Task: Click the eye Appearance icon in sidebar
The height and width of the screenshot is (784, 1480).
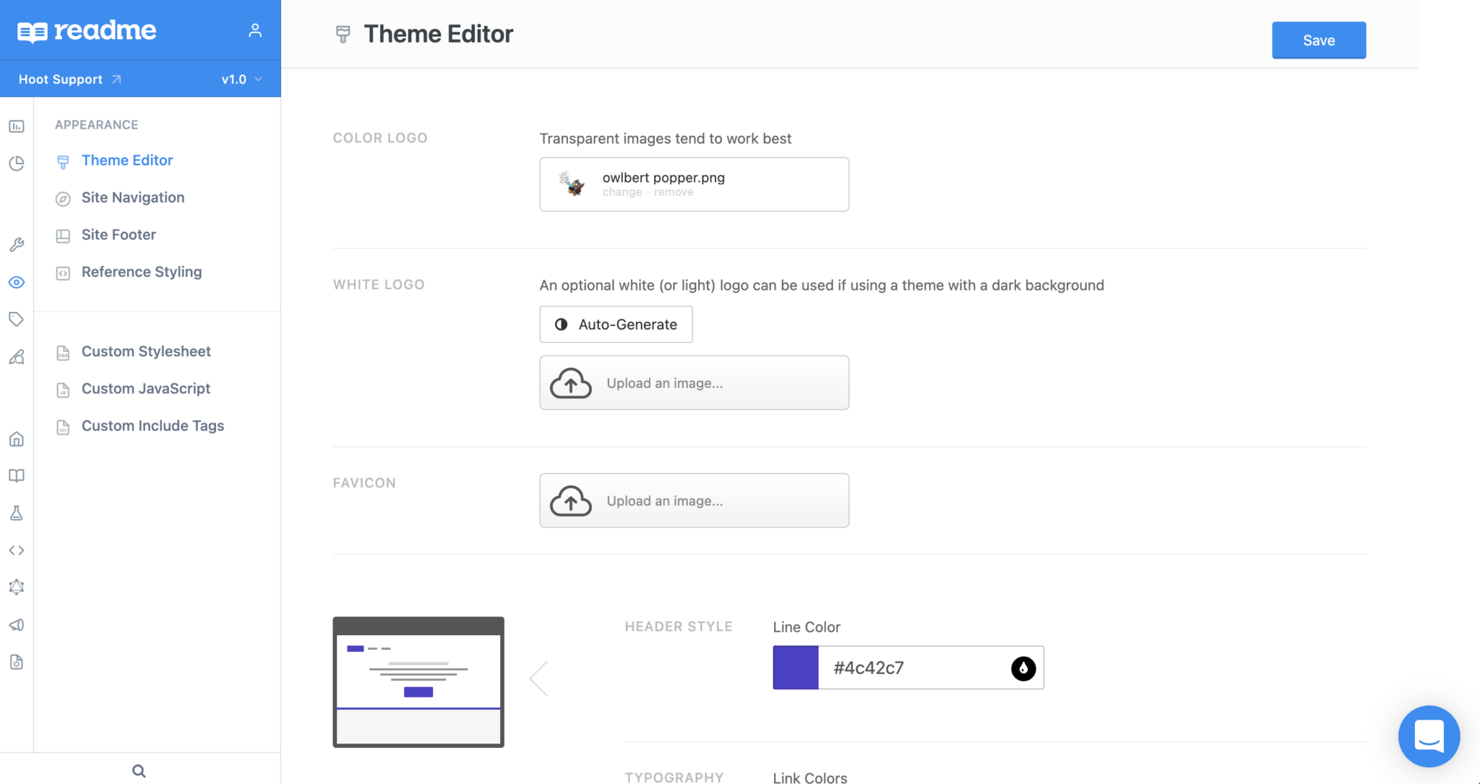Action: [17, 282]
